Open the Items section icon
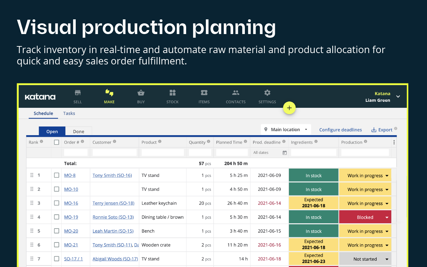The width and height of the screenshot is (427, 267). (x=204, y=93)
